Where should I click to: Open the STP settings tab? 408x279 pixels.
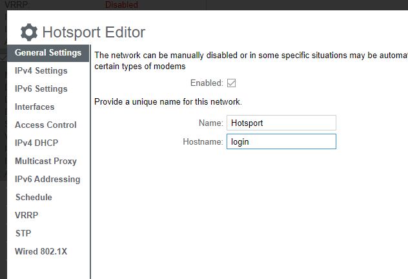(23, 233)
